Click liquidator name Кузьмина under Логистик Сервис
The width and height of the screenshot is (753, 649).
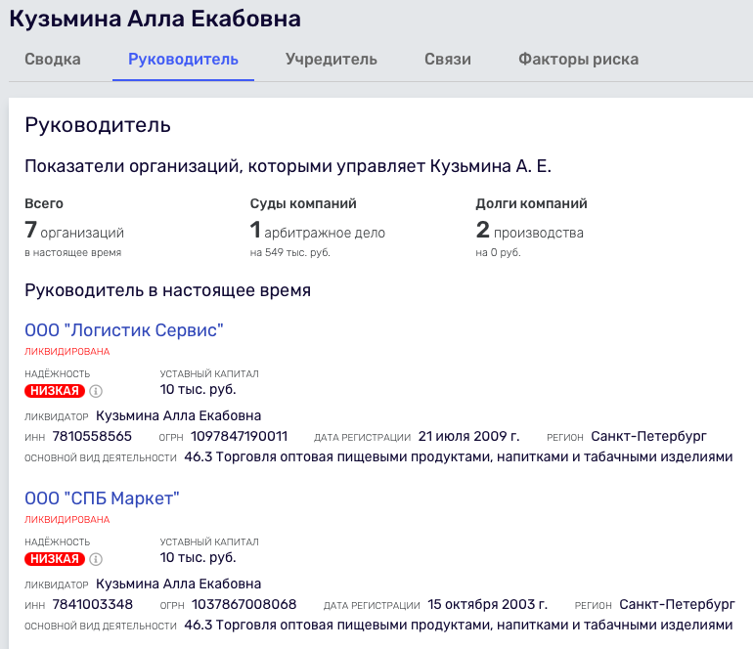(x=179, y=415)
